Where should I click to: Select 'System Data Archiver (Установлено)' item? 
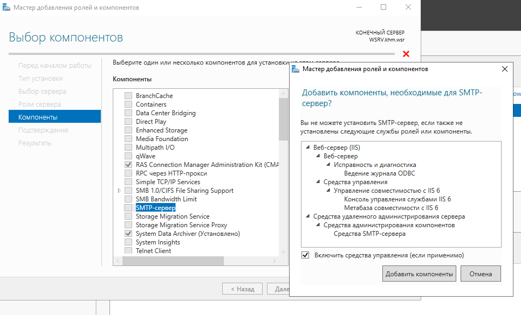[188, 234]
